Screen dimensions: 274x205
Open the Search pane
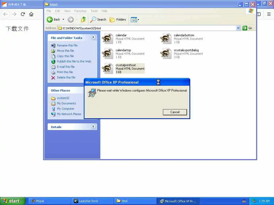pyautogui.click(x=98, y=19)
